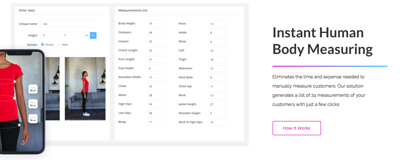Click the Unique name field containing Lily
The height and width of the screenshot is (160, 405).
point(68,24)
